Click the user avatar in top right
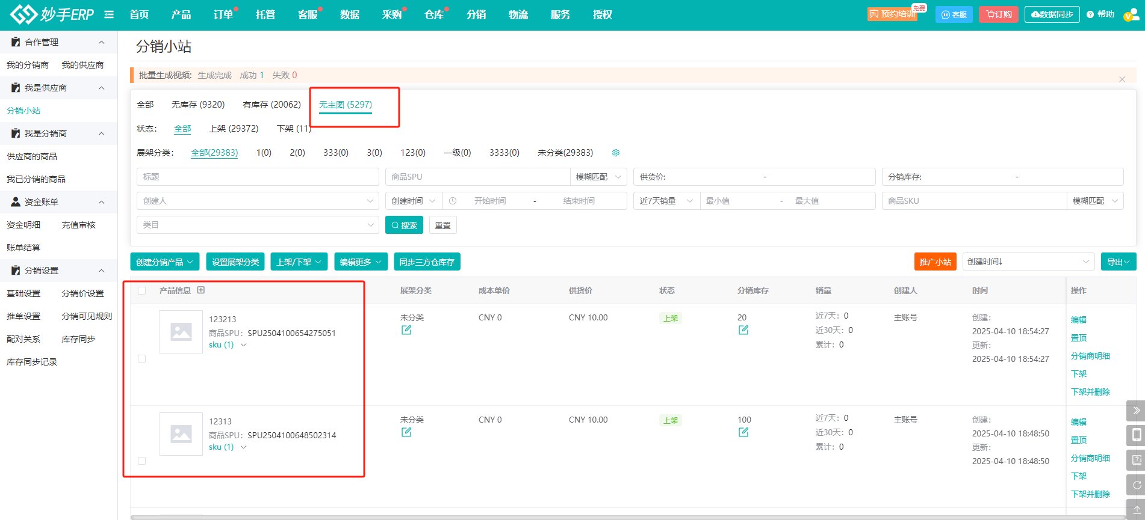The height and width of the screenshot is (520, 1145). coord(1131,14)
